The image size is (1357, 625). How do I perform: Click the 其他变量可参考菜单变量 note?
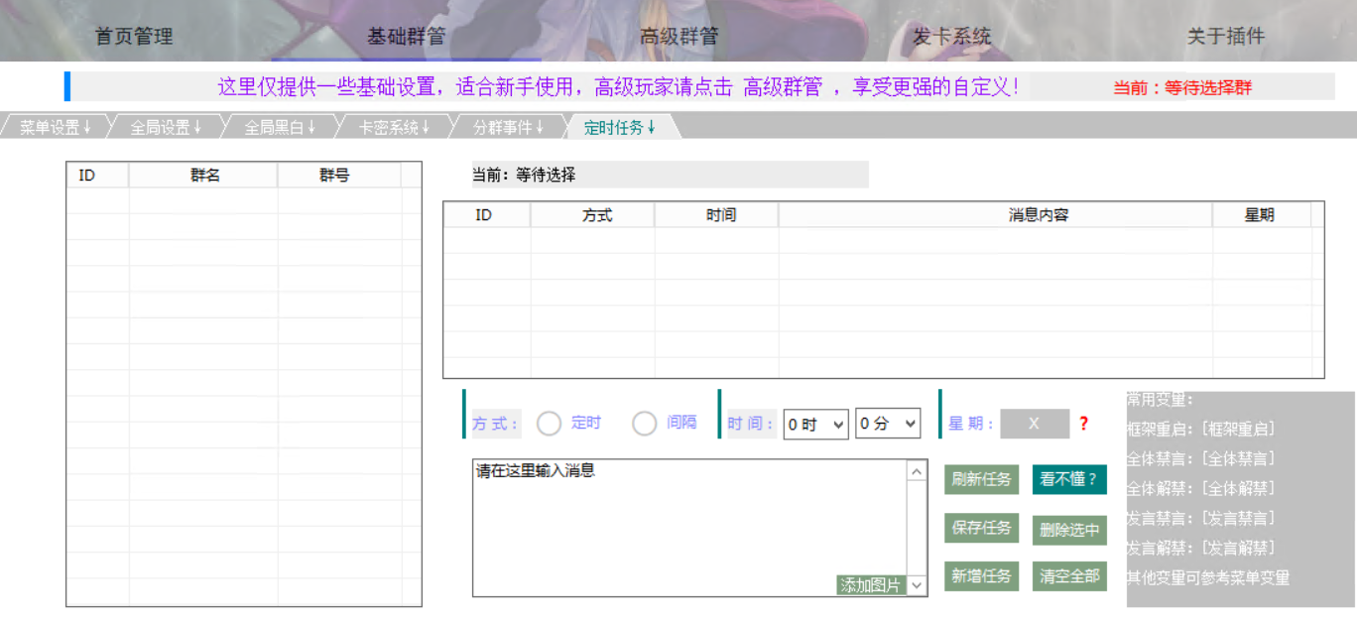coord(1208,577)
